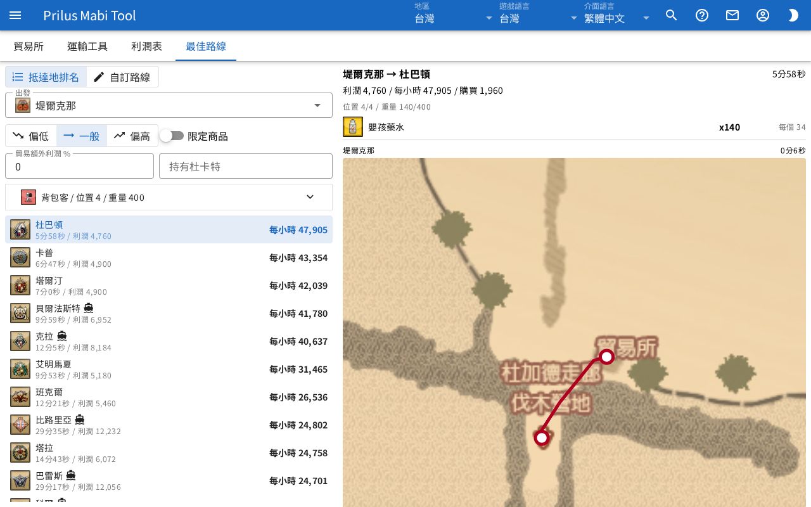Click the 每小時 24,802 value
The width and height of the screenshot is (811, 507).
tap(298, 425)
